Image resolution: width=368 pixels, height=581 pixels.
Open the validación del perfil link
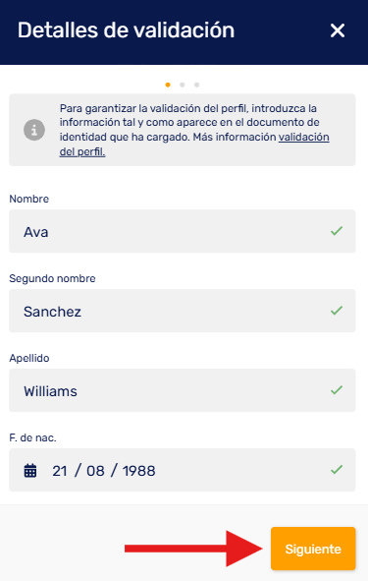[x=194, y=145]
